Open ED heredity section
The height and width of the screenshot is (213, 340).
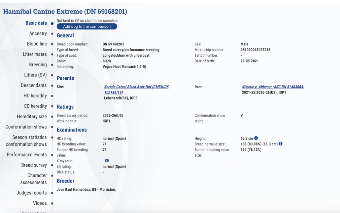pos(35,106)
